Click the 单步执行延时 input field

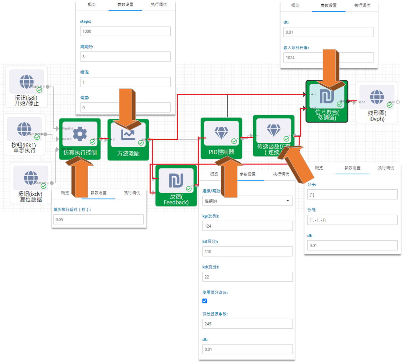click(98, 219)
